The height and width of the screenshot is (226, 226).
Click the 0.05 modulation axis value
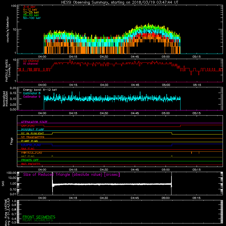pos(13,104)
